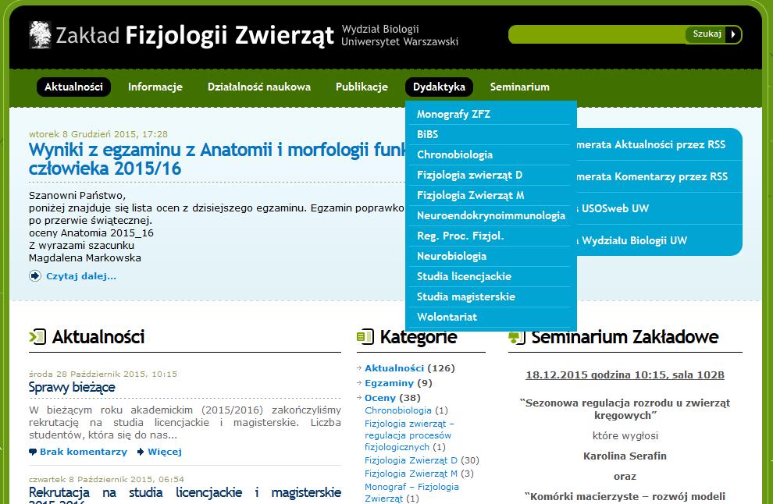Click the search arrow icon beside Szukaj

(x=733, y=34)
